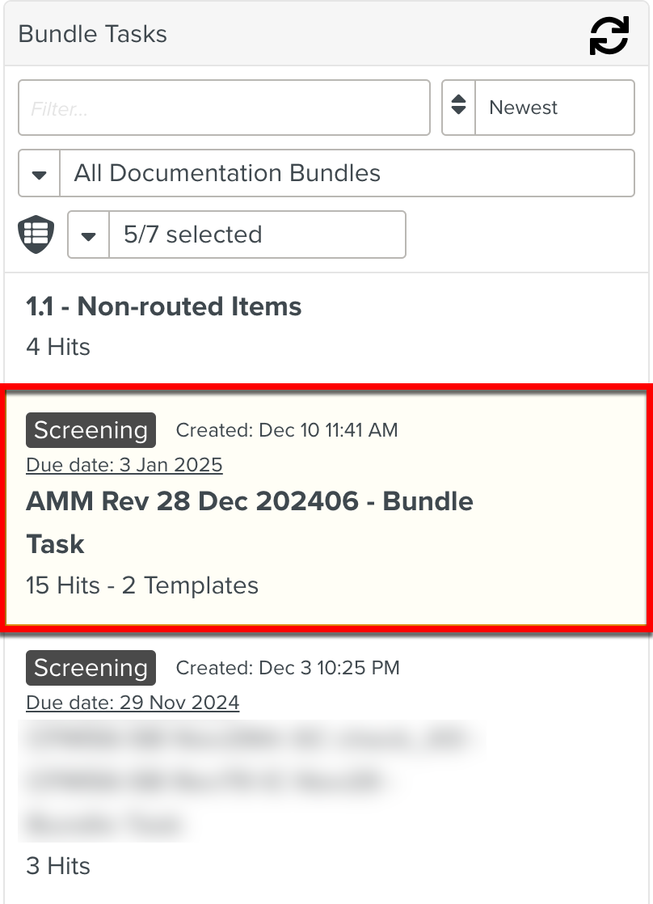Click into the Filter text field
653x904 pixels.
[224, 108]
